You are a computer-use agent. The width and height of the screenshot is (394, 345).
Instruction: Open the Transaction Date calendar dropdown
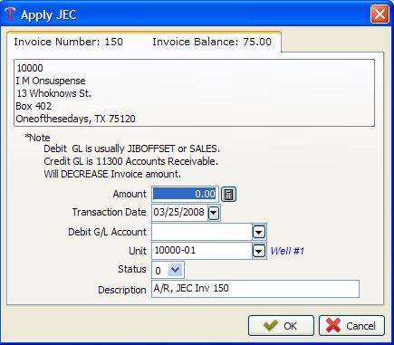214,213
